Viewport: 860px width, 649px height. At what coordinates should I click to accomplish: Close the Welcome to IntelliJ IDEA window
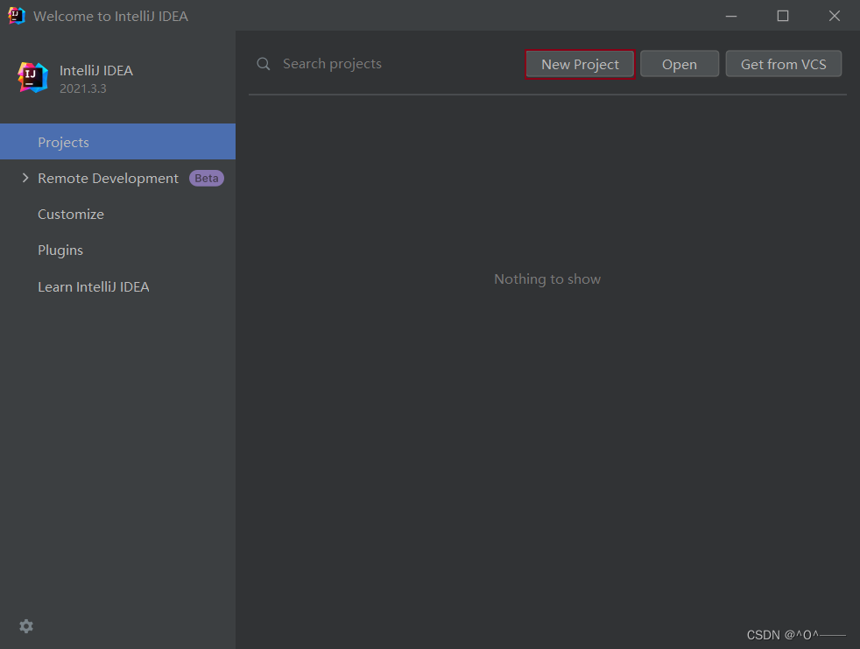pyautogui.click(x=835, y=16)
